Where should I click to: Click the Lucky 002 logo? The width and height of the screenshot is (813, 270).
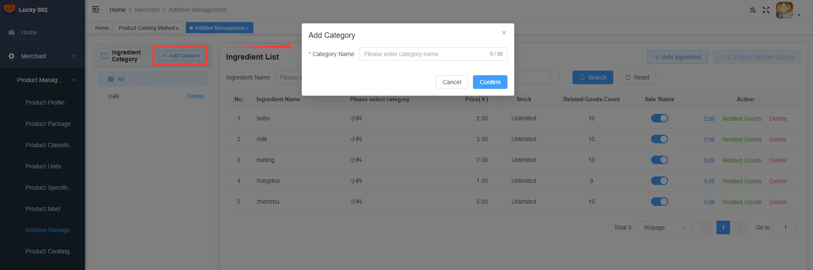pos(9,9)
